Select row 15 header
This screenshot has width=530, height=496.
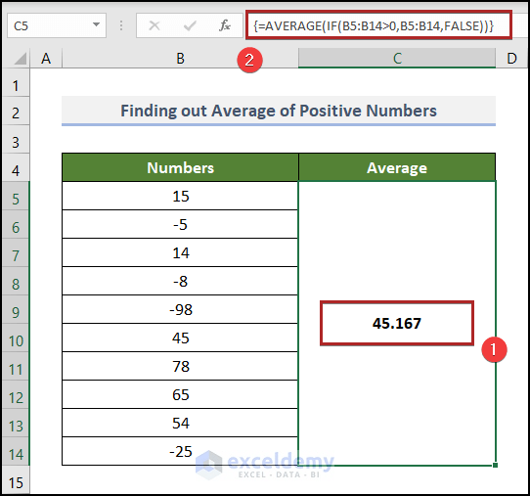click(x=16, y=480)
